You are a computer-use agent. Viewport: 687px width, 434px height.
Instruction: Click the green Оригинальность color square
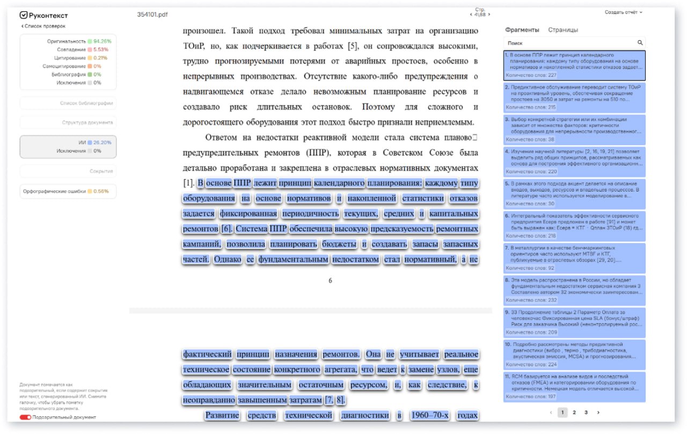coord(90,41)
